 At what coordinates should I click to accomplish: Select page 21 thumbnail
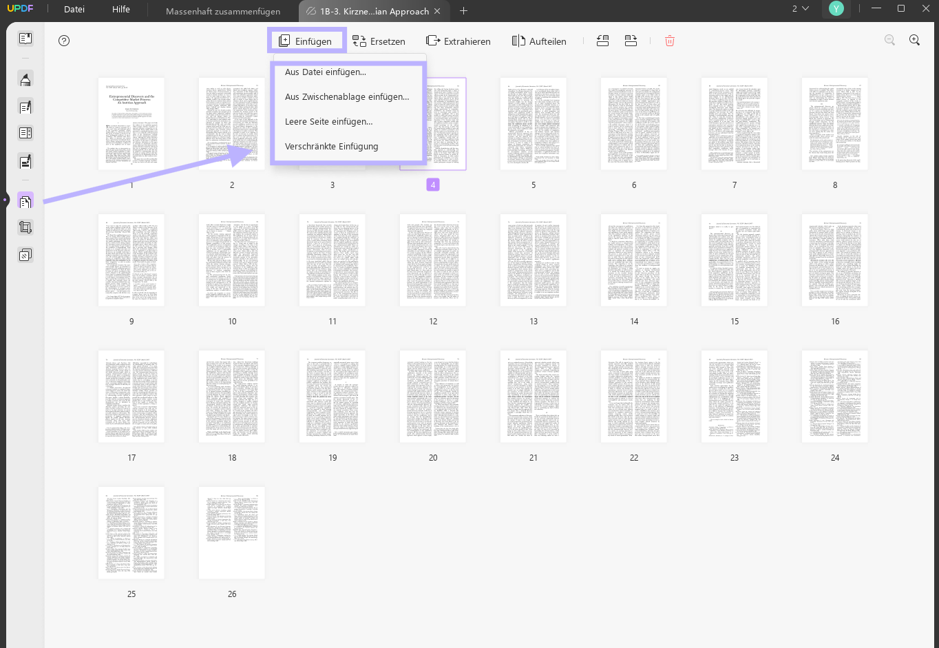[534, 396]
